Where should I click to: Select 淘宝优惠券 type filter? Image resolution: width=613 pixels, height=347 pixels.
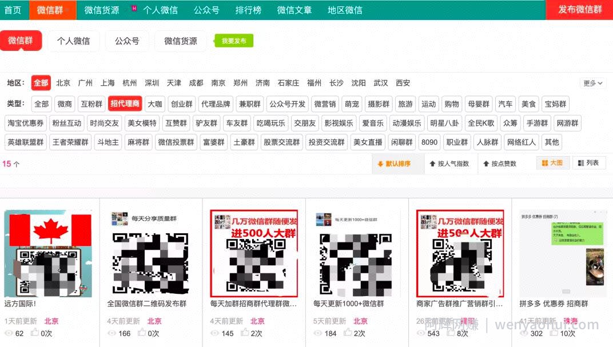[26, 123]
